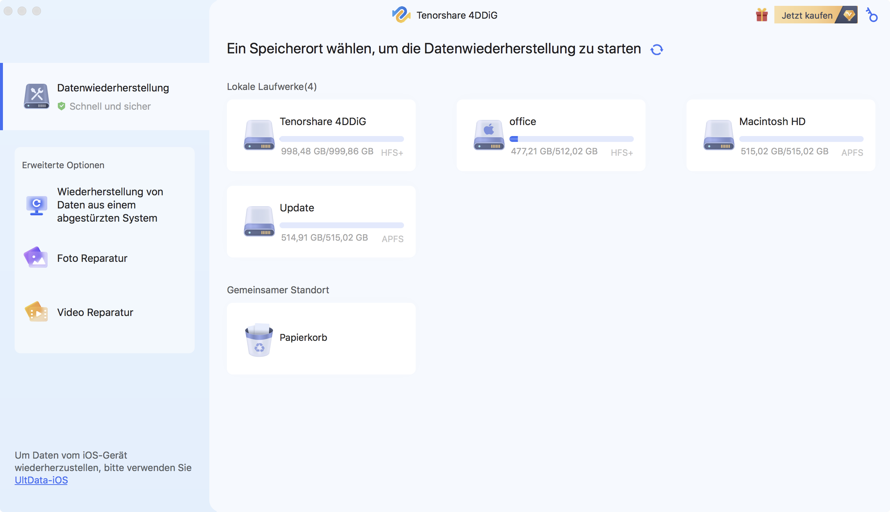Click the APFS label on Macintosh HD
The image size is (890, 512).
(852, 153)
